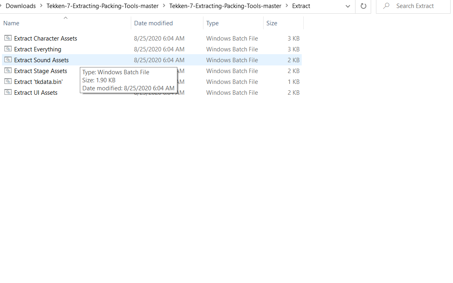Click the type cell of Extract 'tkdata.bin'

tap(232, 82)
